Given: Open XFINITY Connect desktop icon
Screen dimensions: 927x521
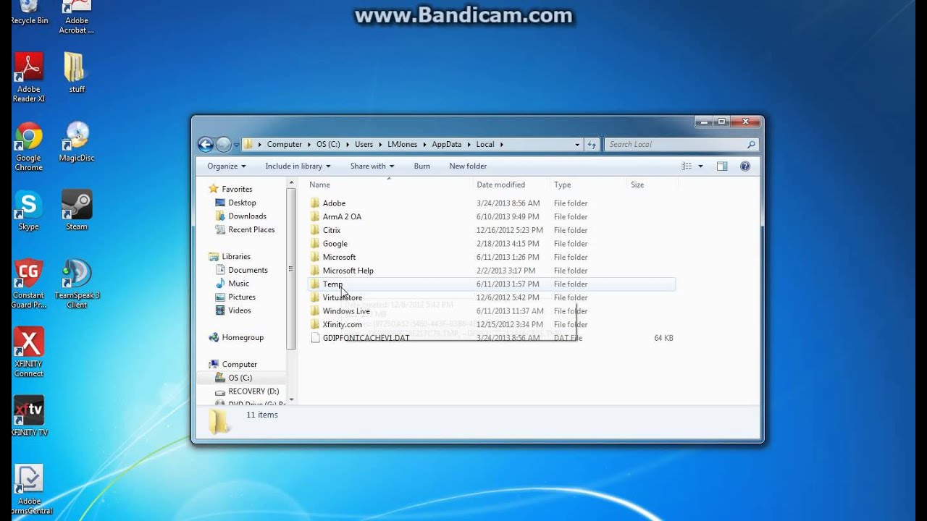Looking at the screenshot, I should [29, 352].
